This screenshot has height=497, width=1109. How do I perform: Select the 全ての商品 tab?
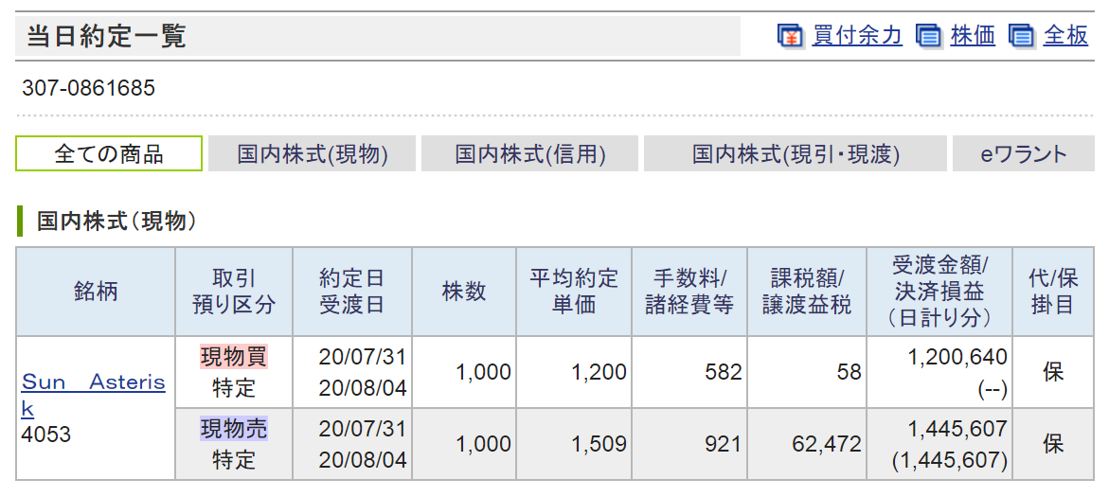pos(109,153)
